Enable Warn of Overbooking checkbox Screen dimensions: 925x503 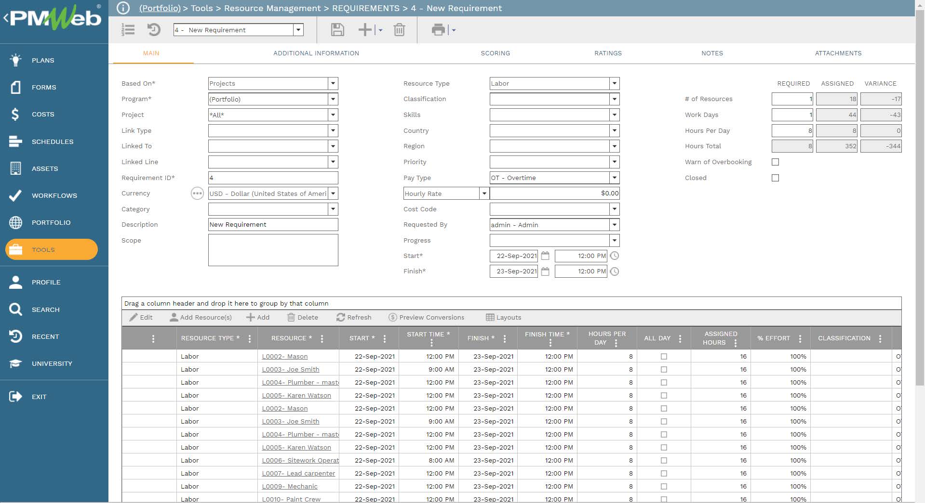[775, 162]
